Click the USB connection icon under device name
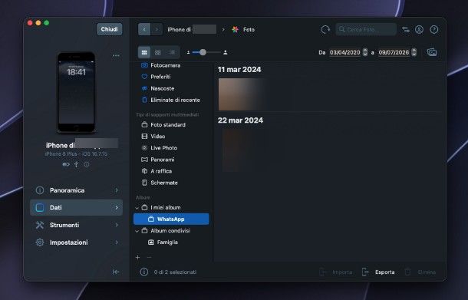 [77, 164]
